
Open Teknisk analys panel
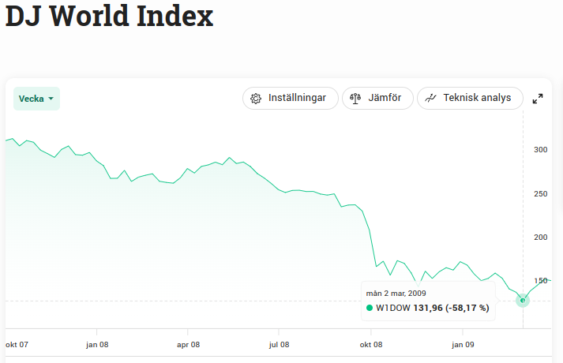[x=470, y=99]
